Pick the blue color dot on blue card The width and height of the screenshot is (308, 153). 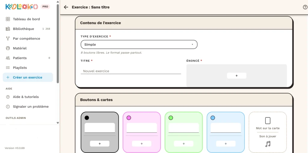[x=213, y=118]
